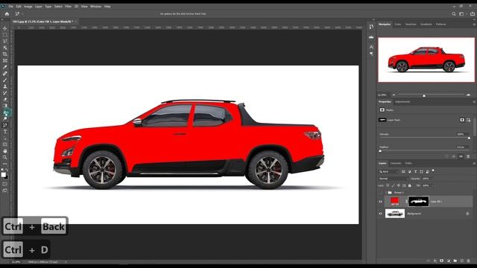Select the Clone Stamp tool
The width and height of the screenshot is (477, 268).
click(x=5, y=86)
